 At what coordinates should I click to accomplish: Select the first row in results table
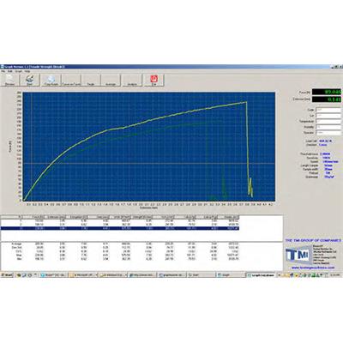point(120,221)
